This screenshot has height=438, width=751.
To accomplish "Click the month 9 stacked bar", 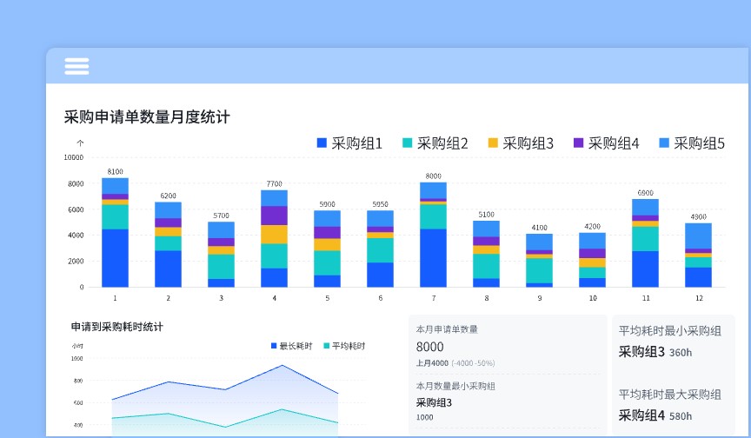I will click(x=539, y=261).
